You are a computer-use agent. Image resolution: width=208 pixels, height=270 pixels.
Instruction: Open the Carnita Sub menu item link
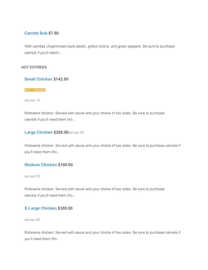(x=36, y=33)
